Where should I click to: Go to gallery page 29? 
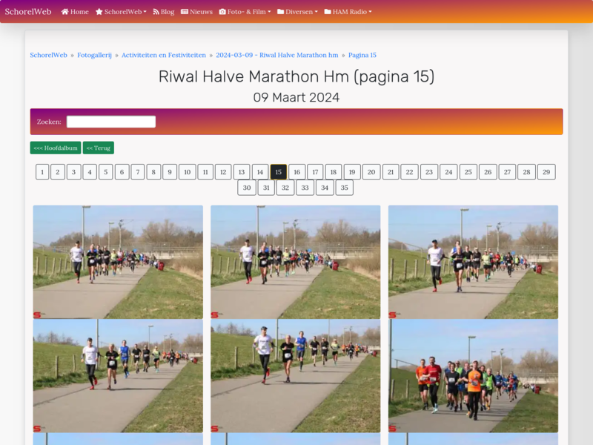[546, 172]
